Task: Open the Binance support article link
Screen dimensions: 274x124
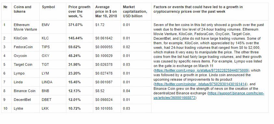Action: tap(209, 95)
